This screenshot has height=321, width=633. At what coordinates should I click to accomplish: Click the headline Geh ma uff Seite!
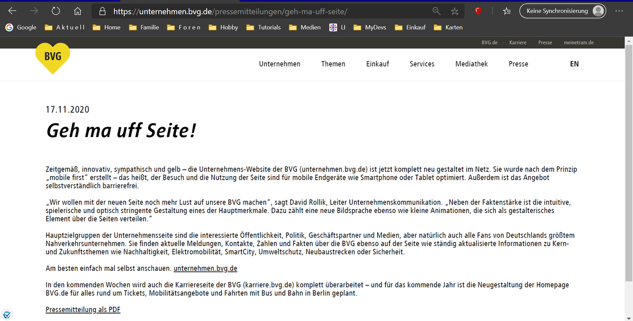click(x=121, y=131)
